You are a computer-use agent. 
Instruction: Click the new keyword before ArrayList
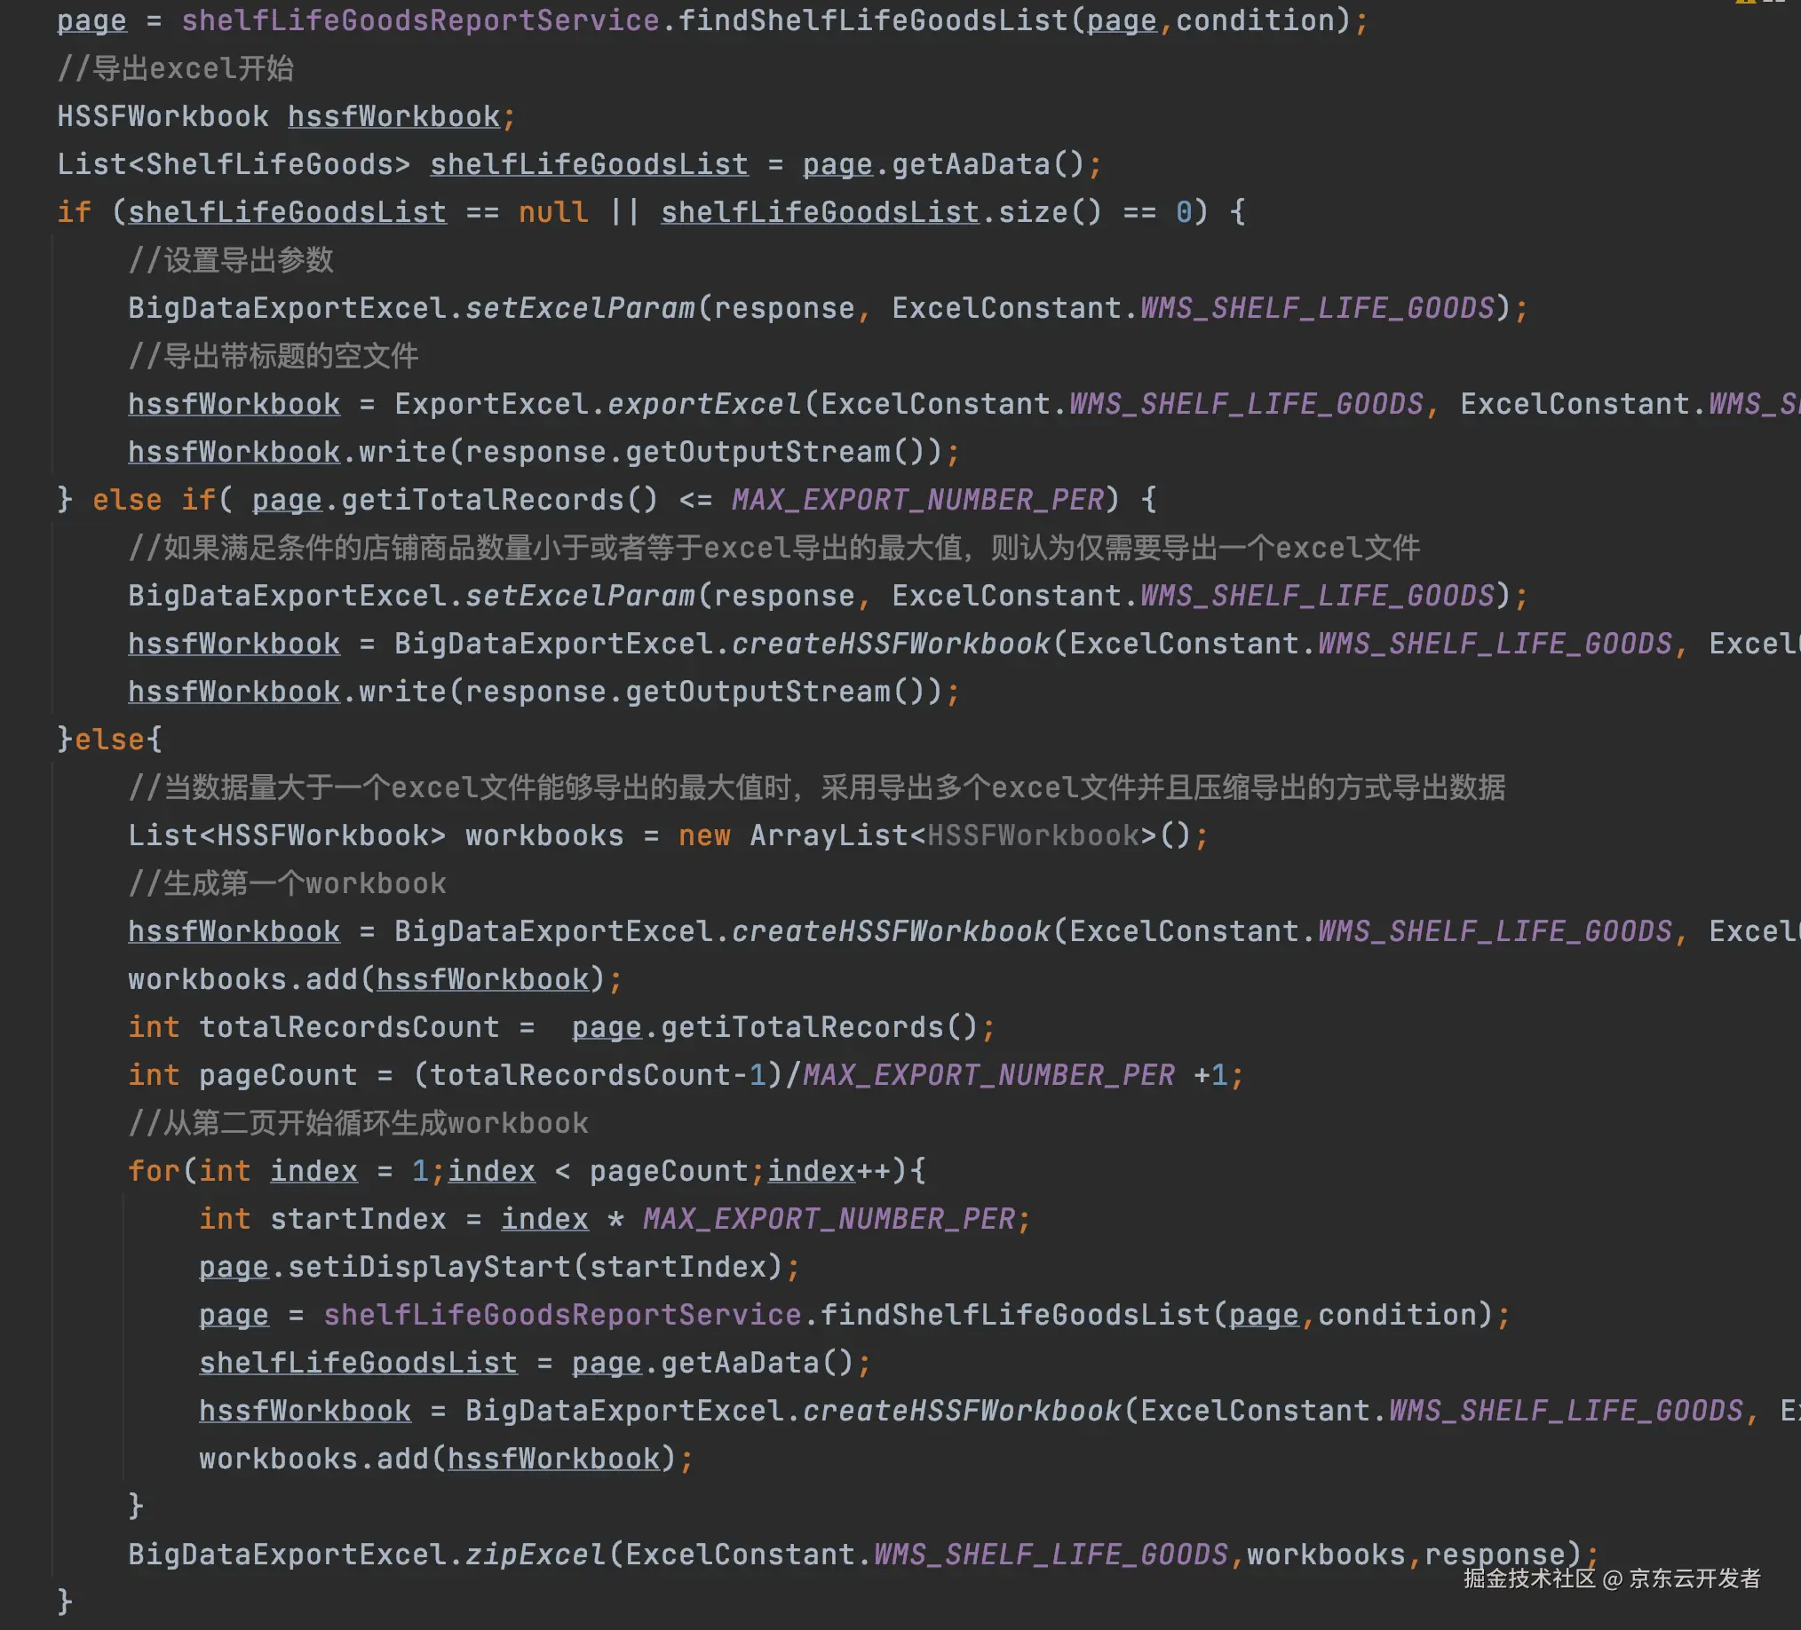pyautogui.click(x=704, y=835)
